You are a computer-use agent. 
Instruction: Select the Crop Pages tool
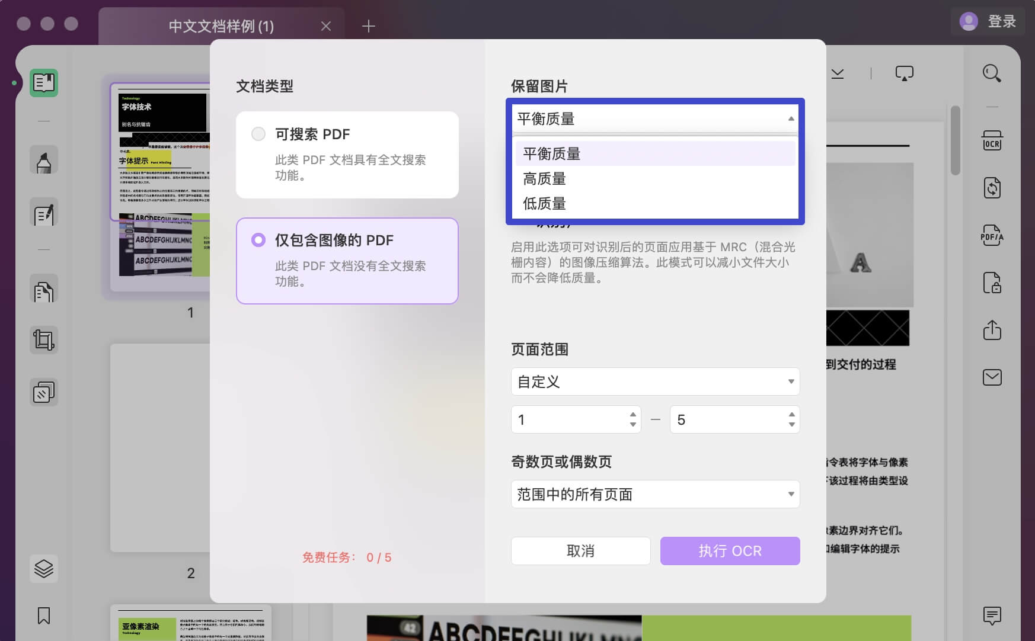pos(44,340)
